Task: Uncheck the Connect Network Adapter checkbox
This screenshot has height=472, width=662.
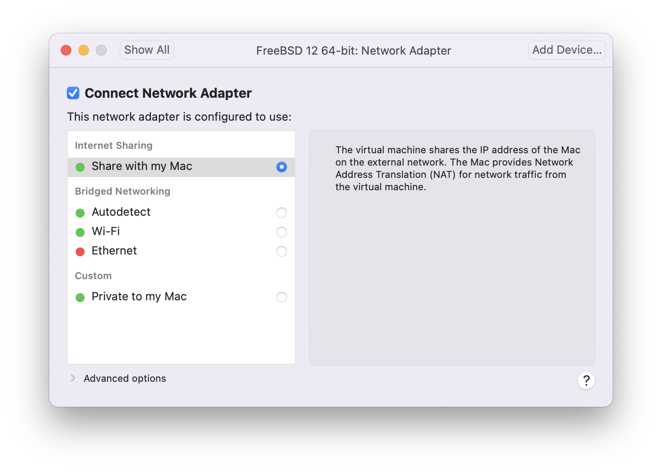Action: pyautogui.click(x=73, y=93)
